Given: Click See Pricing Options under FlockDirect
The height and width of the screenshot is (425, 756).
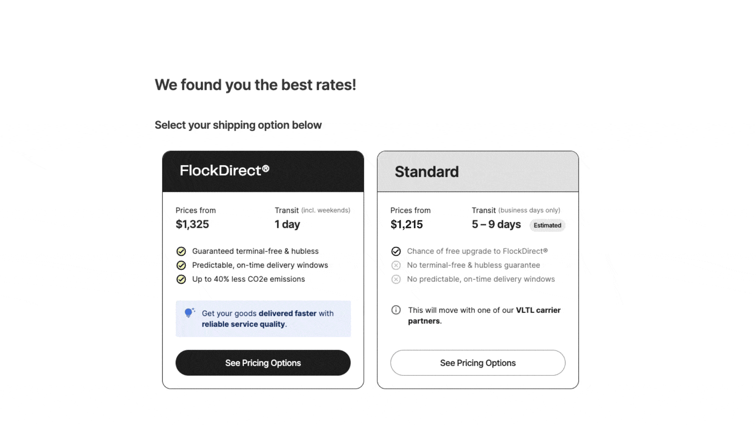Looking at the screenshot, I should (263, 363).
